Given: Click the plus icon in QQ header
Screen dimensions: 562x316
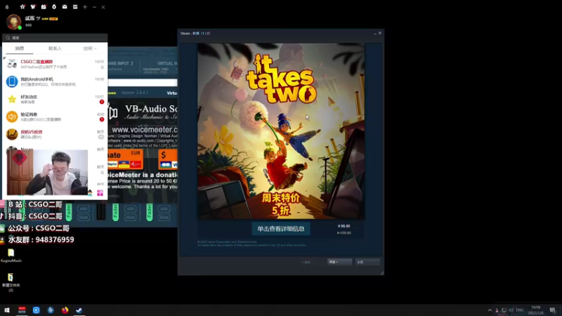Looking at the screenshot, I should coord(85,7).
